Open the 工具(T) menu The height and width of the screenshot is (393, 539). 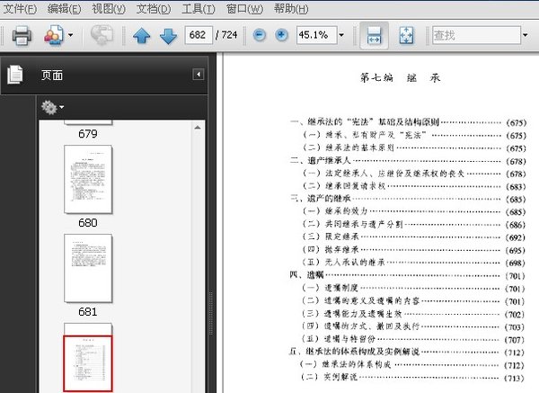click(x=199, y=9)
